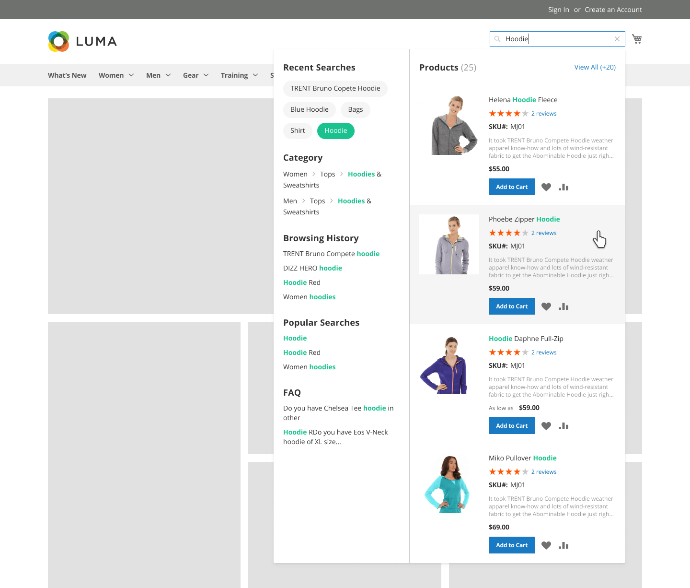Select the green Hoodie recent search chip
Image resolution: width=690 pixels, height=588 pixels.
click(336, 130)
